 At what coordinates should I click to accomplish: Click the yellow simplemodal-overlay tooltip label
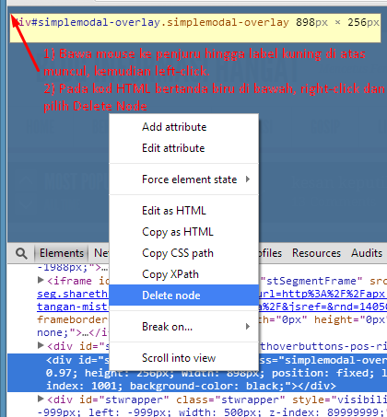(x=195, y=28)
